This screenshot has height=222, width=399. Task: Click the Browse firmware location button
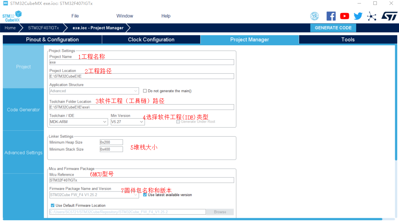tap(220, 212)
